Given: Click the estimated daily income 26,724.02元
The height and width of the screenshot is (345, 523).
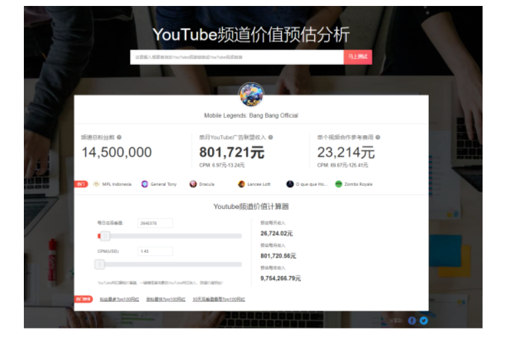Looking at the screenshot, I should tap(276, 233).
